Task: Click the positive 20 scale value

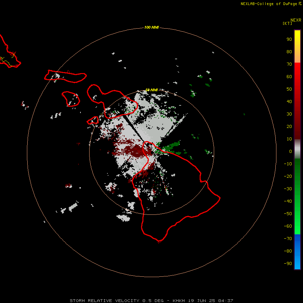Action: tap(289, 126)
